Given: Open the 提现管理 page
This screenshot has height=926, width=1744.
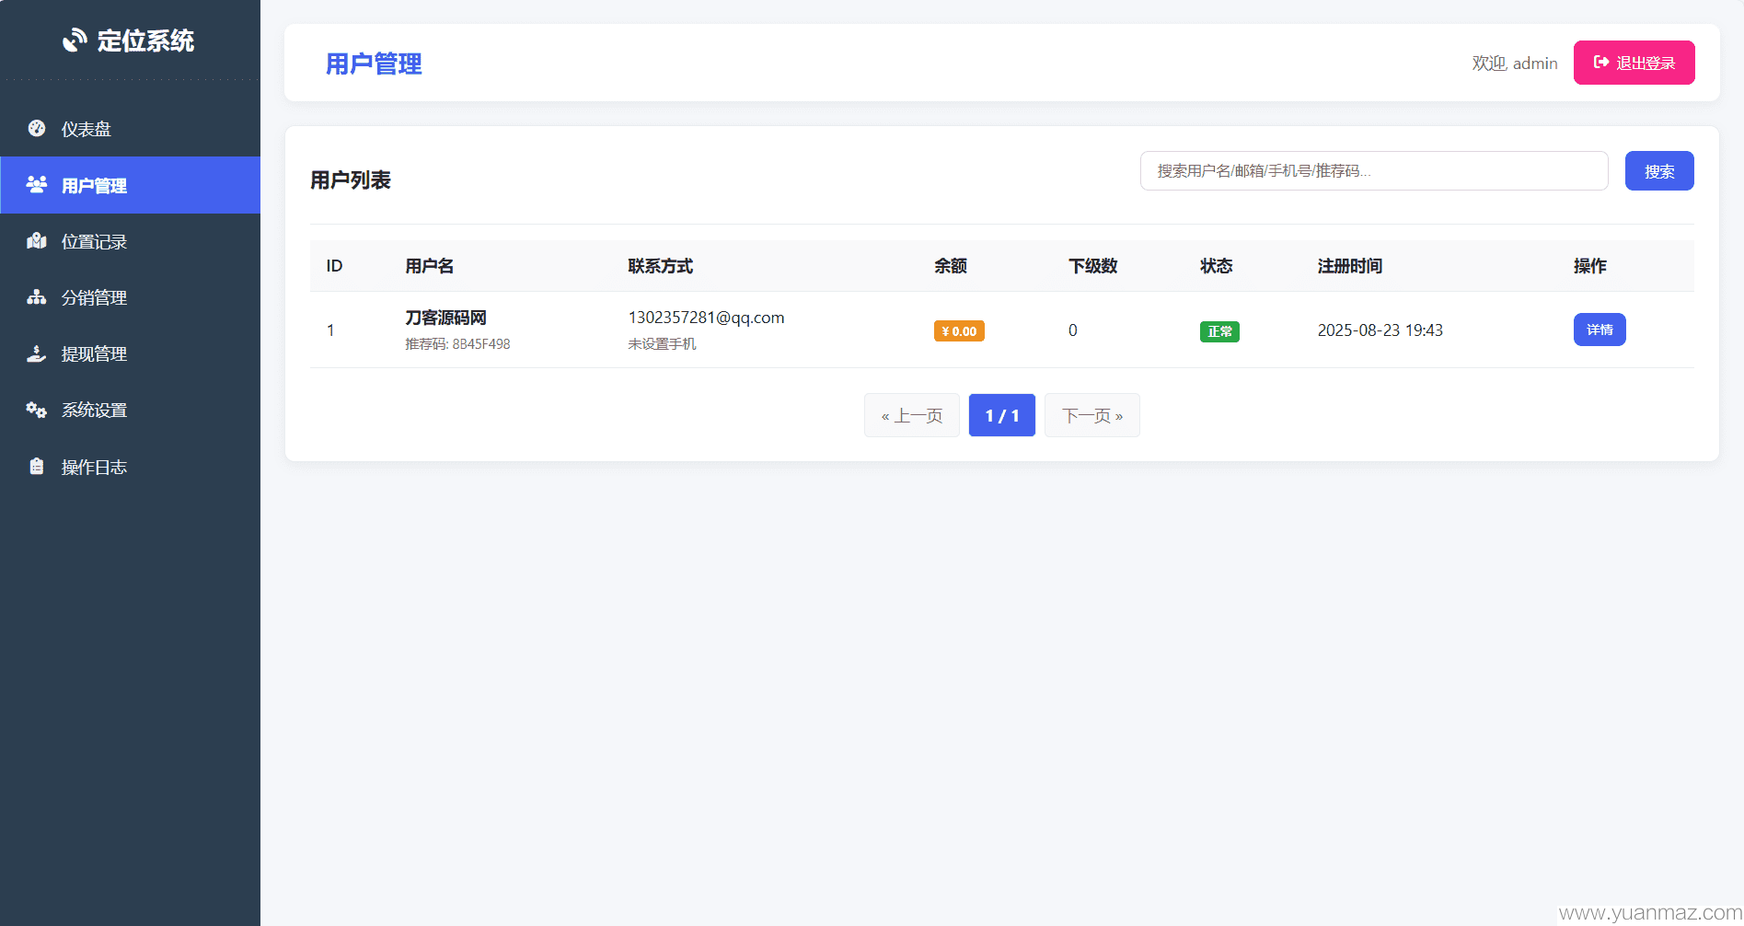Looking at the screenshot, I should pyautogui.click(x=130, y=353).
